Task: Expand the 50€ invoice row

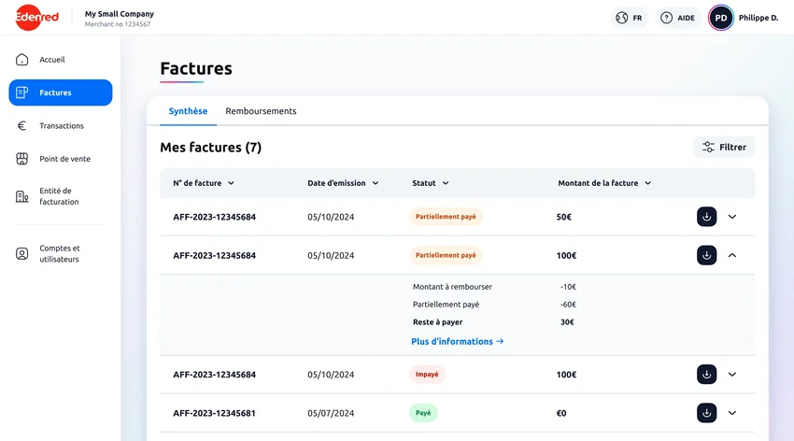Action: coord(732,217)
